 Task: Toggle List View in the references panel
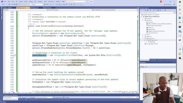pos(66,97)
